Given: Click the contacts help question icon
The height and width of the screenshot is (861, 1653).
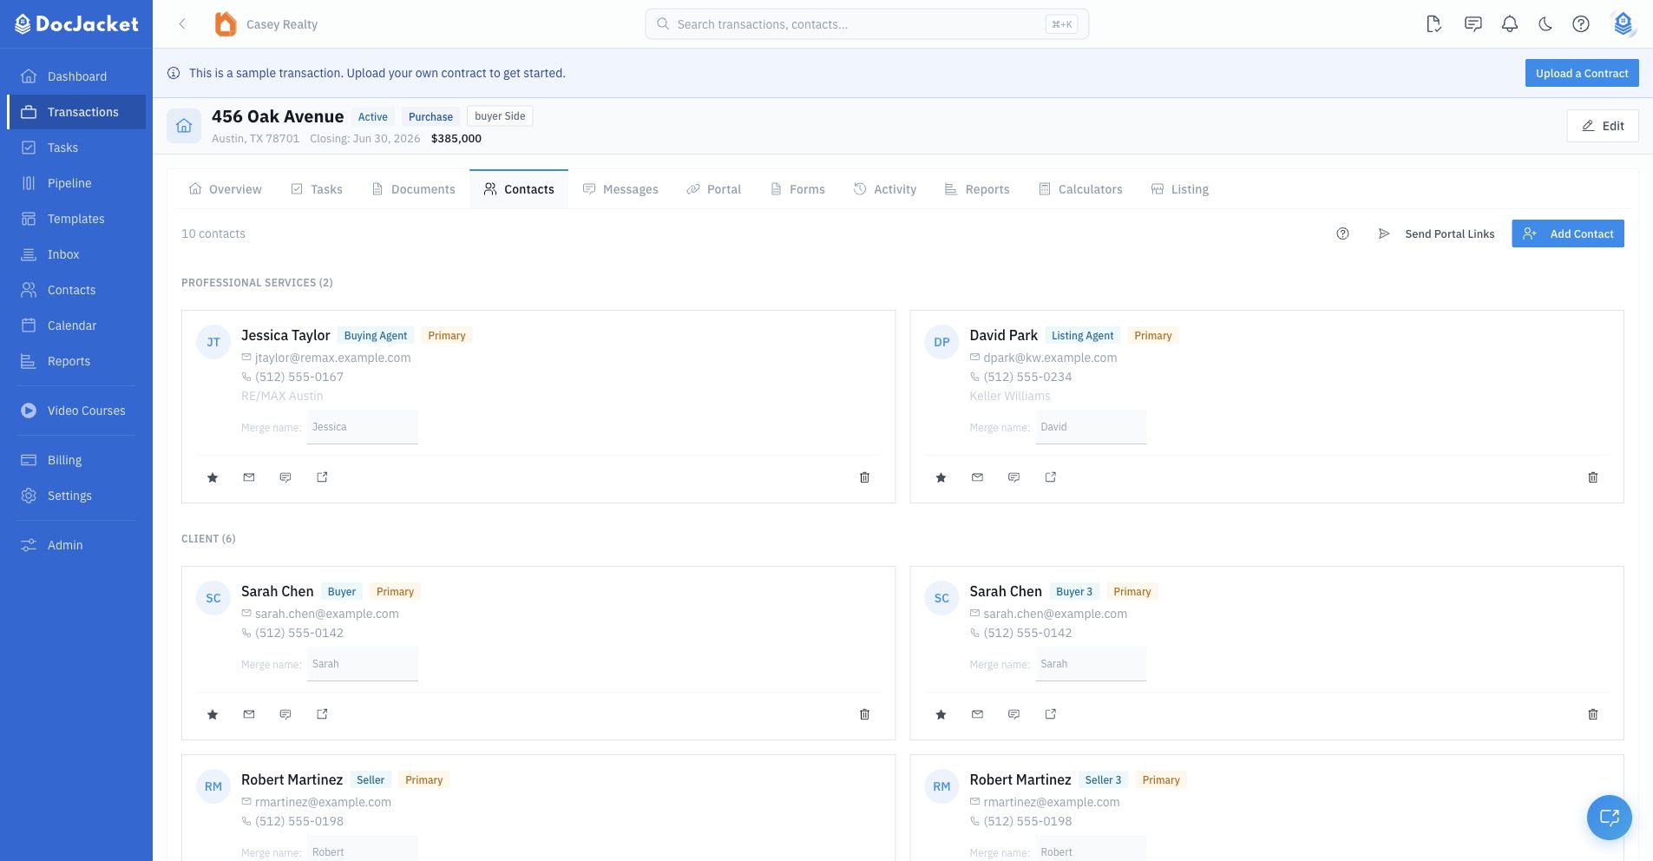Looking at the screenshot, I should click(1342, 233).
